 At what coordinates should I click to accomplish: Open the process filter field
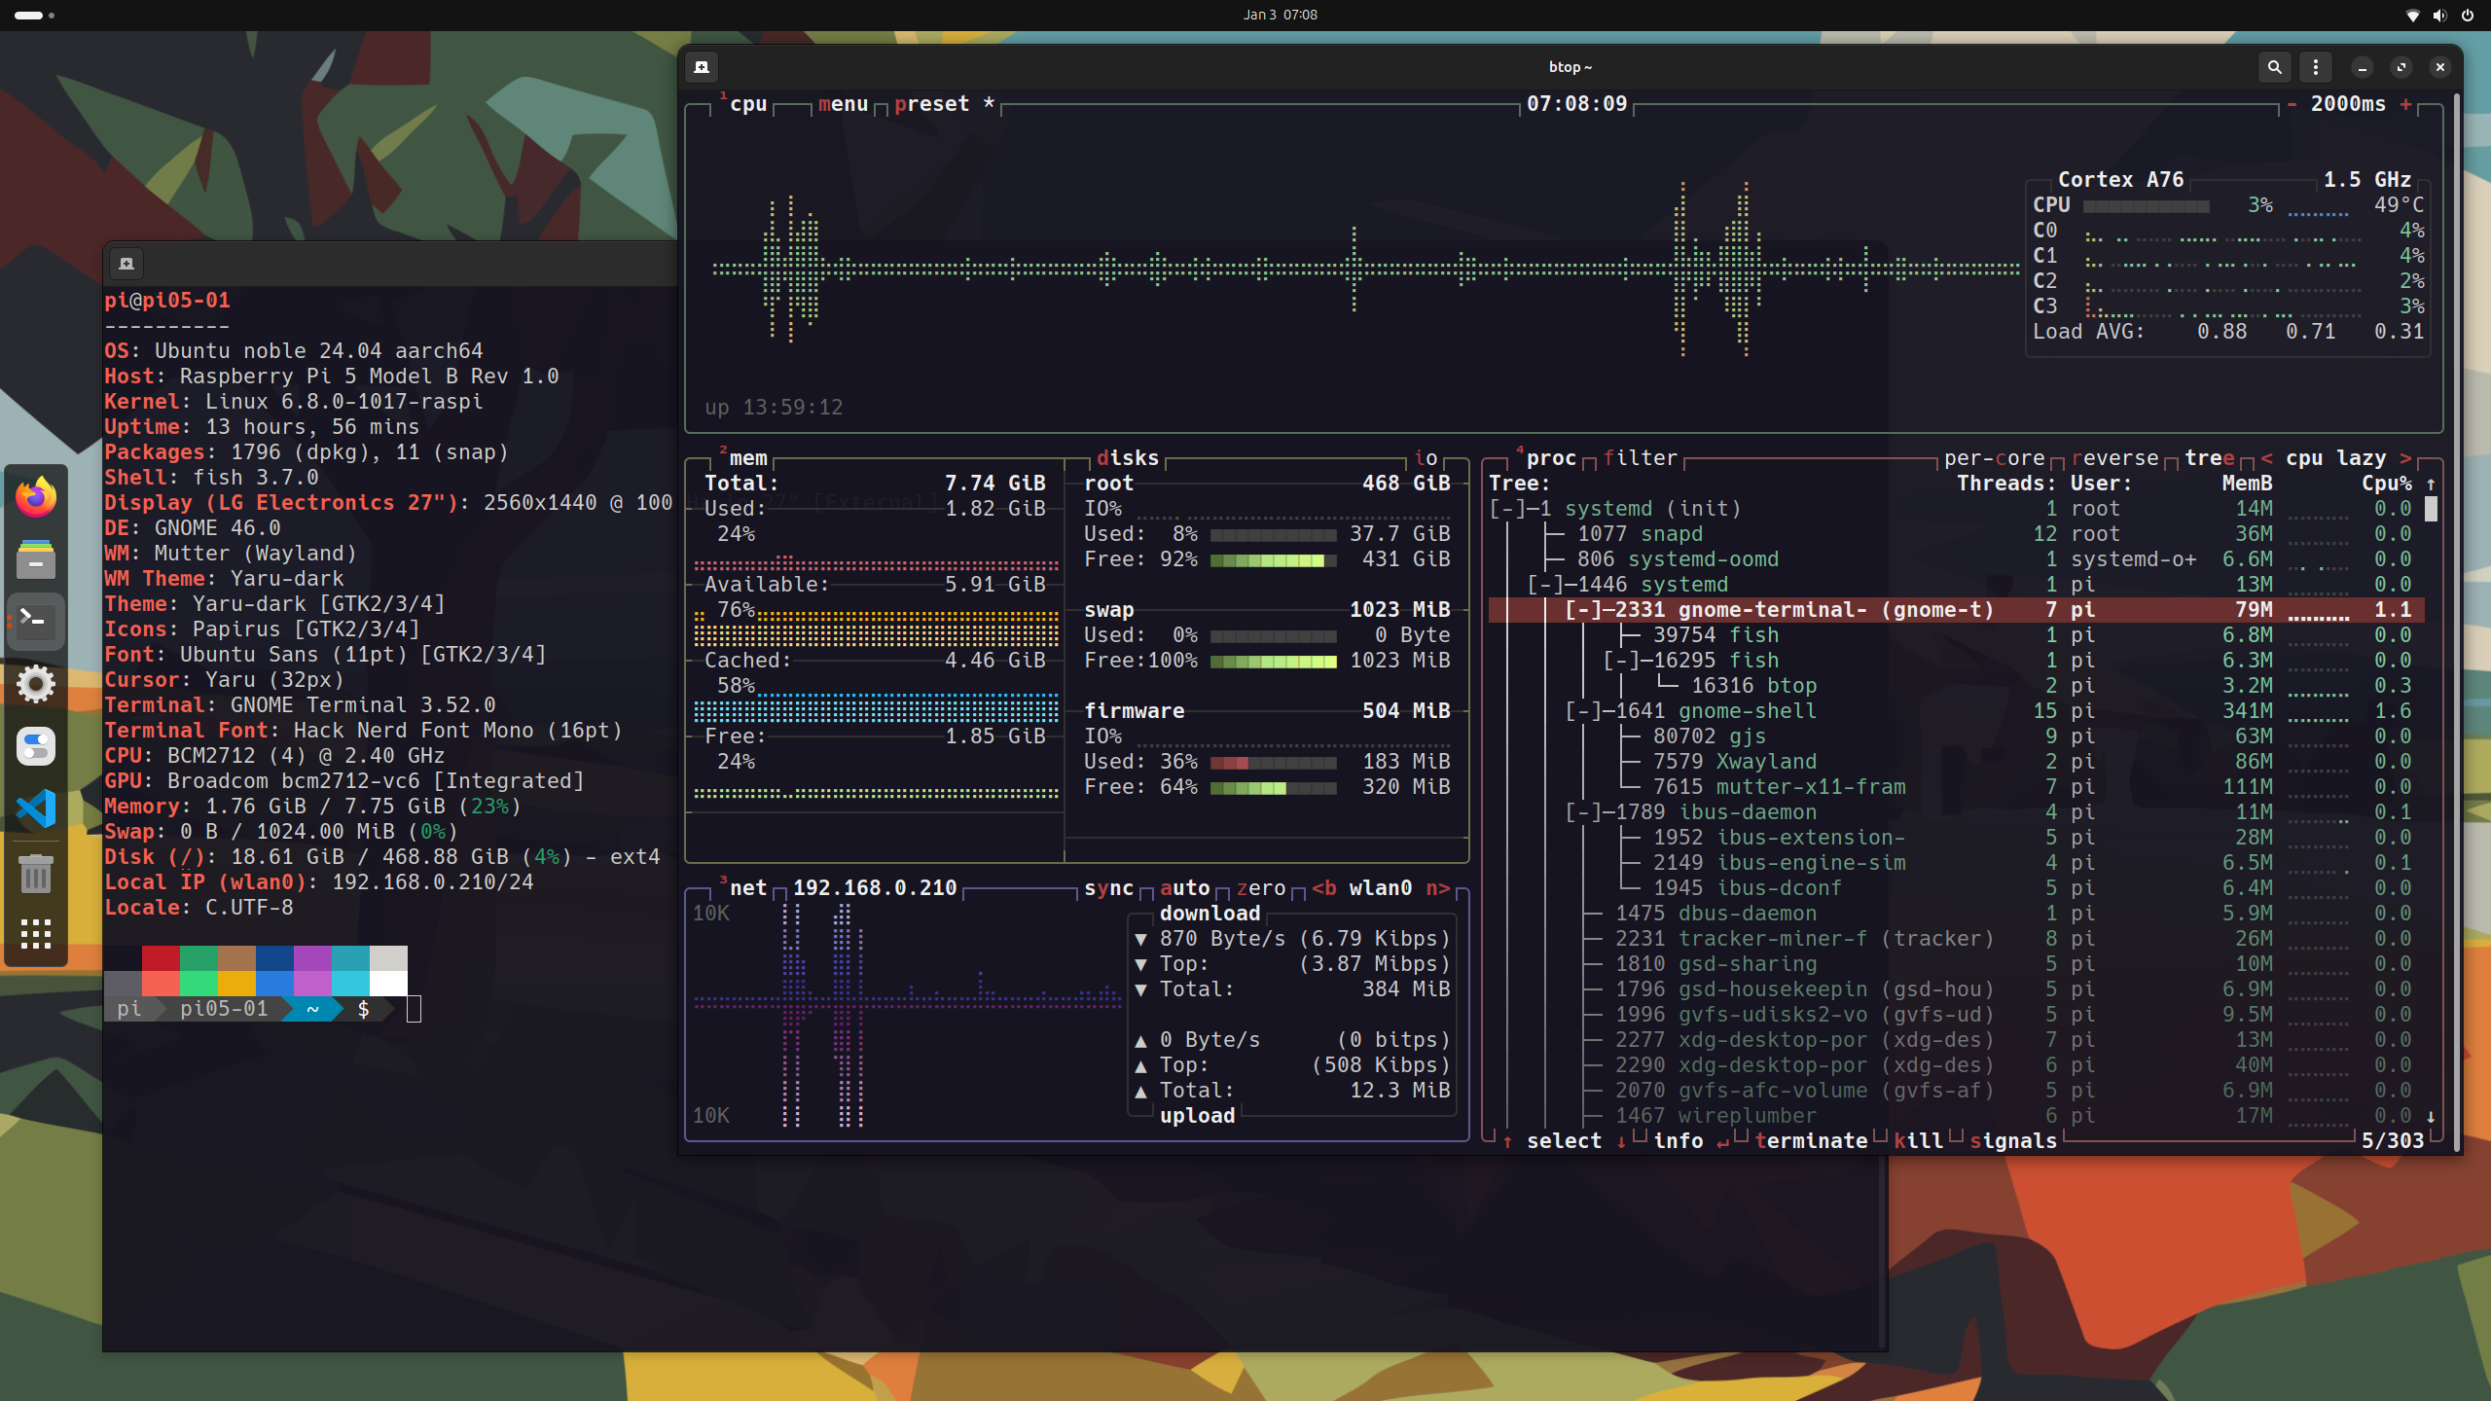pyautogui.click(x=1641, y=458)
